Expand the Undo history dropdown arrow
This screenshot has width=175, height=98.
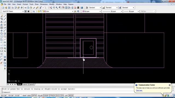(43, 8)
